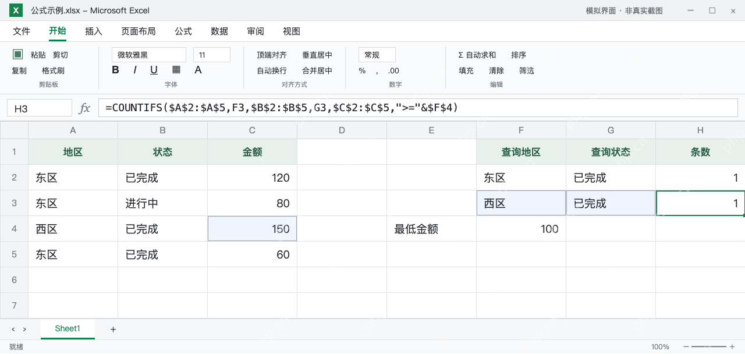Click 顶端对齐 top align button
Screen dimensions: 745x354
pyautogui.click(x=272, y=55)
